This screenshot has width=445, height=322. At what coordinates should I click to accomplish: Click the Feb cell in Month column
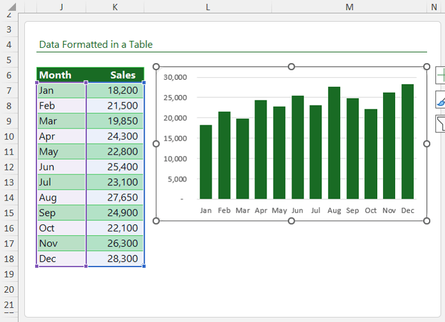point(61,106)
